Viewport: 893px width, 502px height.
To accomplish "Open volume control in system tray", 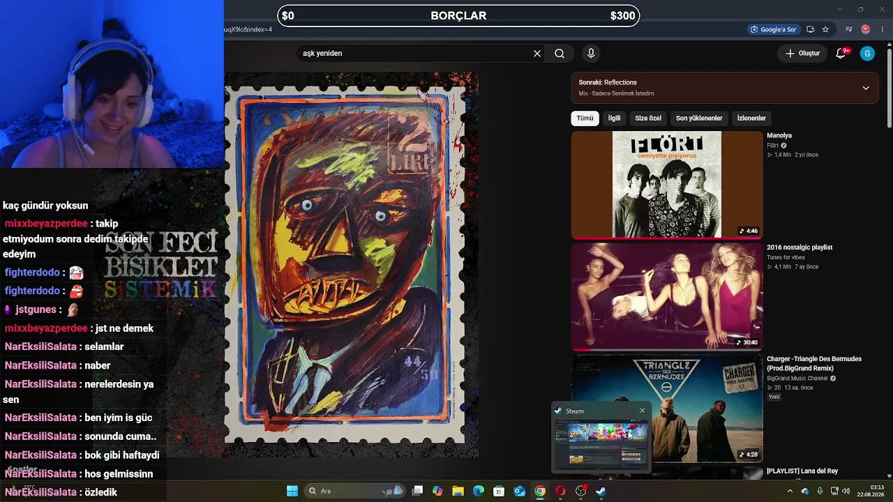I will 846,491.
